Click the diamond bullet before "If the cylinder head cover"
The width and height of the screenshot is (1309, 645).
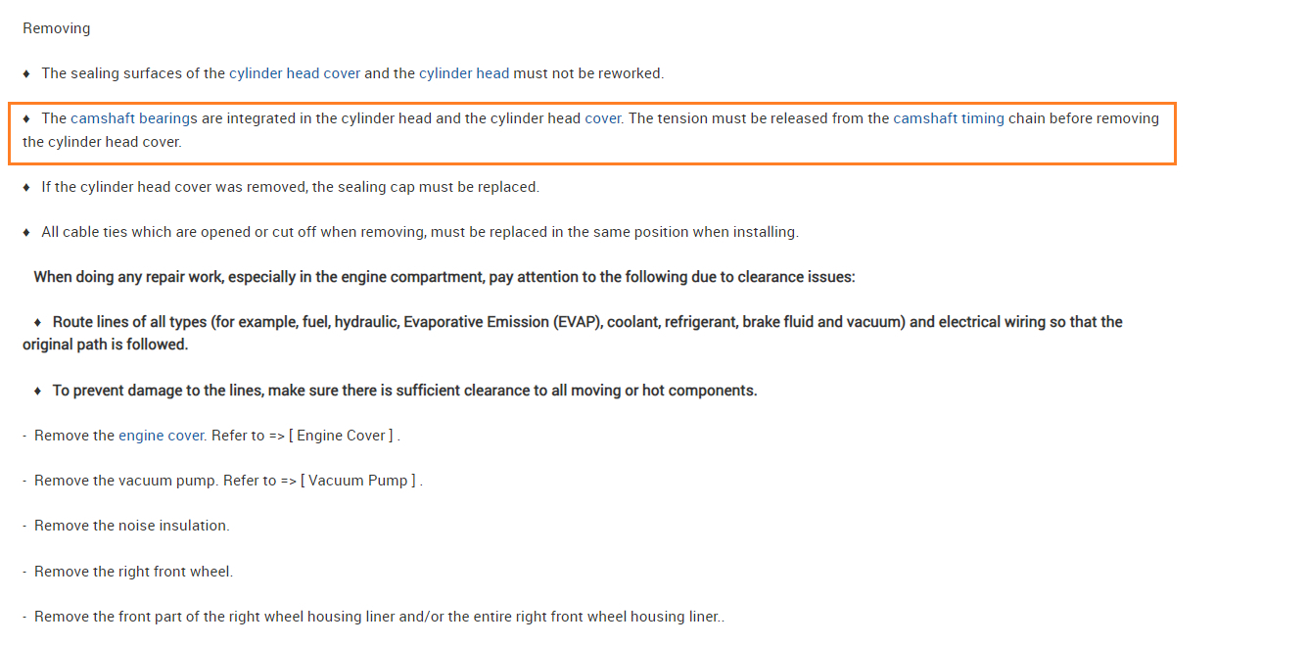(x=26, y=187)
